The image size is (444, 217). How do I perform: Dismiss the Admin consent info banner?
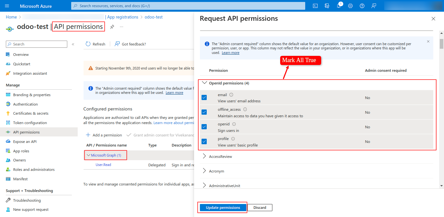(x=428, y=42)
